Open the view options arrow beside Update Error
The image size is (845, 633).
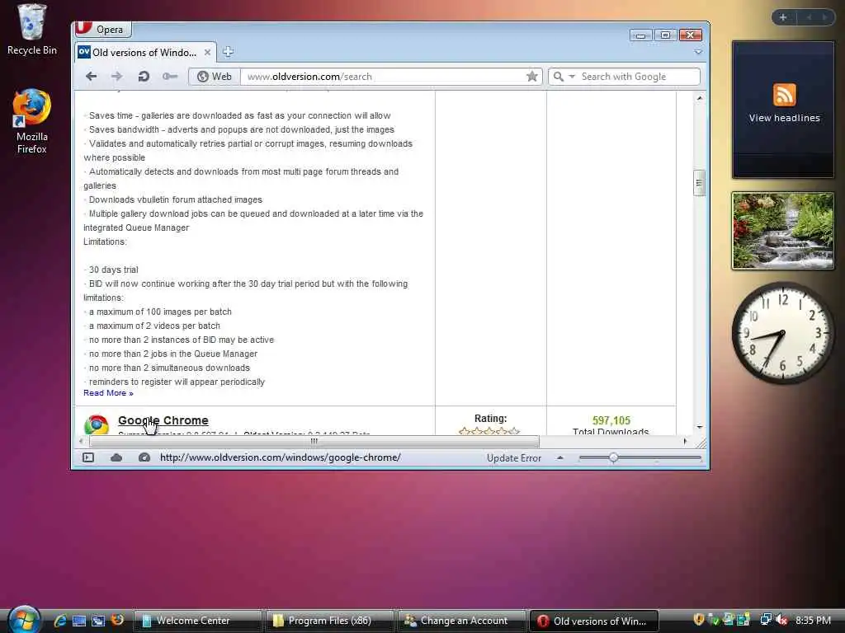tap(560, 457)
